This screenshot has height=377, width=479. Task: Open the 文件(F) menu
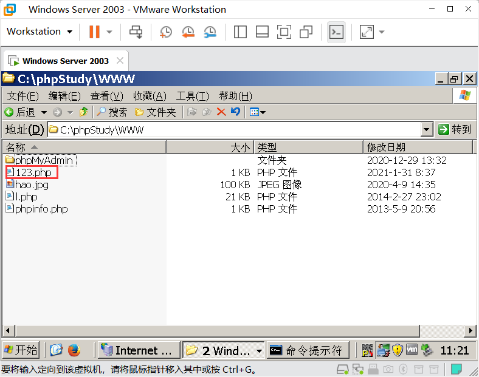point(23,96)
